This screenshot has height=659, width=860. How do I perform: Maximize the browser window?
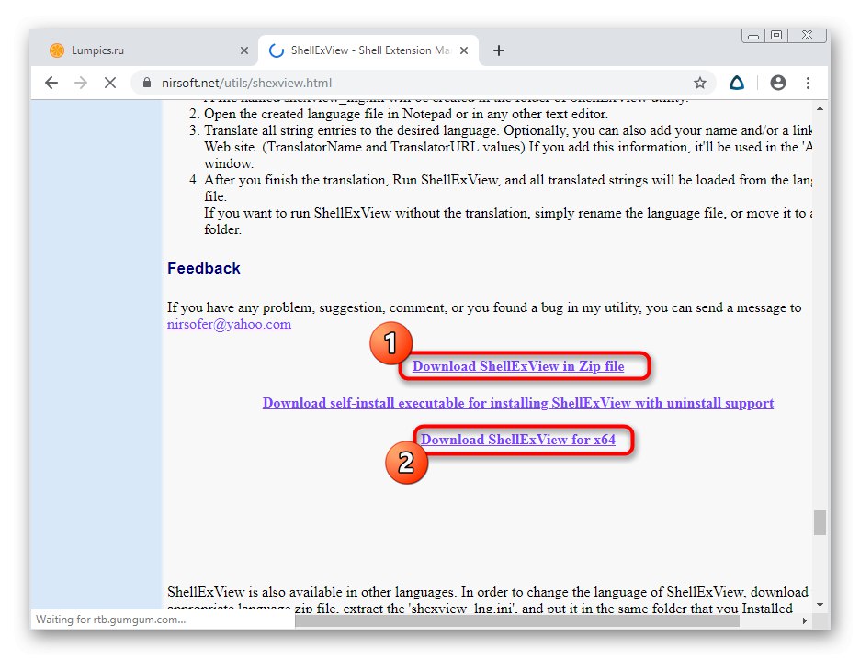(x=776, y=36)
